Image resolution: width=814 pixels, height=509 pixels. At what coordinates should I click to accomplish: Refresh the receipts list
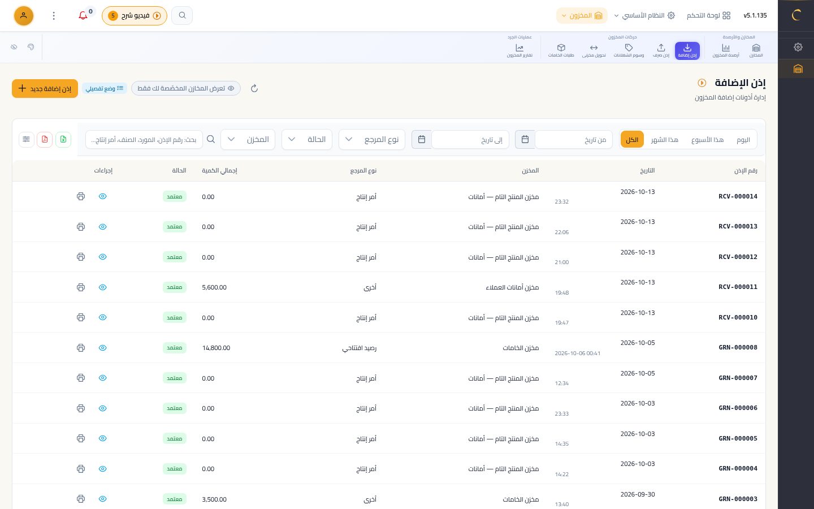(x=254, y=88)
